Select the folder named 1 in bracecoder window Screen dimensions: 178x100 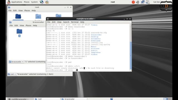pyautogui.click(x=19, y=31)
